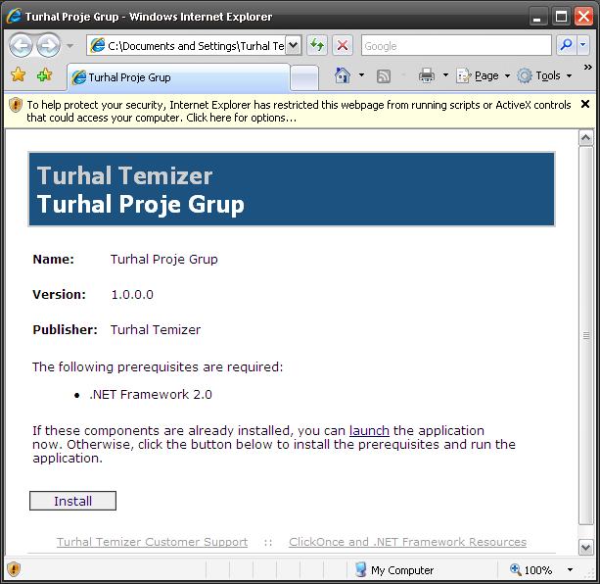Maximize the Internet Explorer window
The width and height of the screenshot is (600, 584).
[x=561, y=17]
